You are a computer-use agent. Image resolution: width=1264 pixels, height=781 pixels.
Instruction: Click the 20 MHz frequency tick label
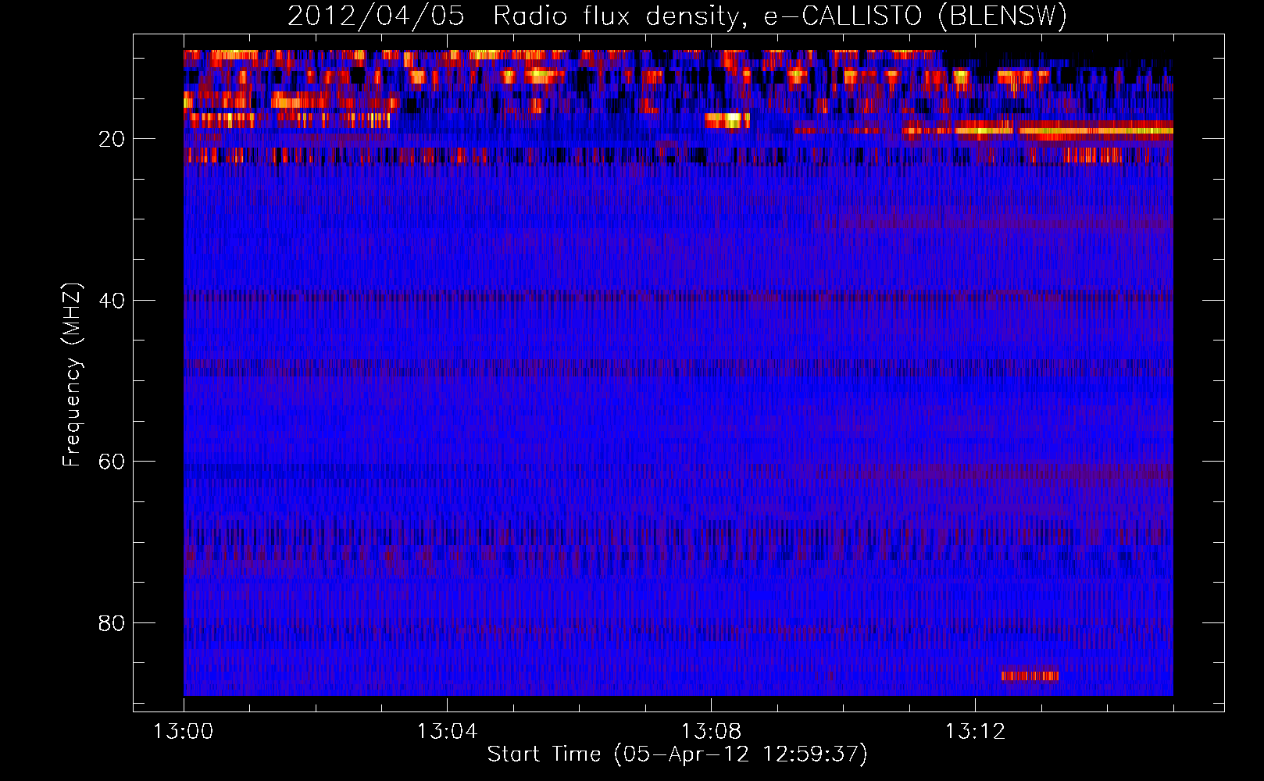click(x=112, y=139)
